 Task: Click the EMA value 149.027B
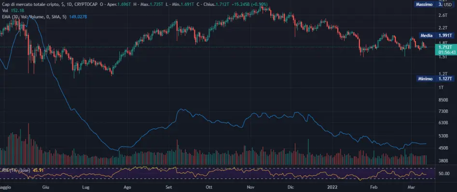[x=78, y=17]
